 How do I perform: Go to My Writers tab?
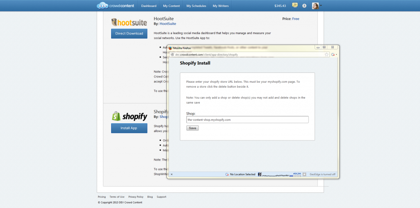pos(220,6)
